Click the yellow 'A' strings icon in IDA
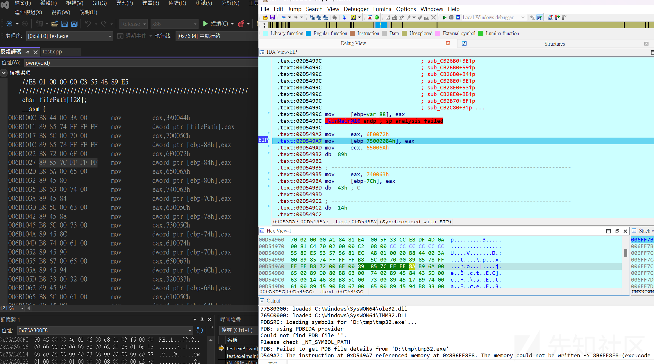The image size is (654, 364). (353, 17)
